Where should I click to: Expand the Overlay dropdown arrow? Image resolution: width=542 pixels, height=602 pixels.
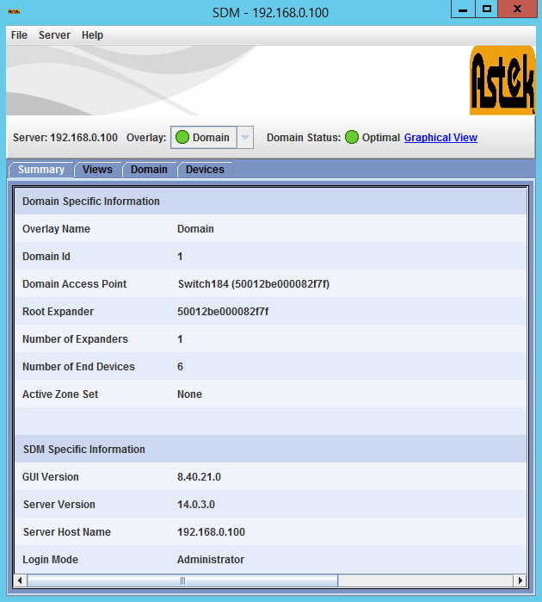tap(245, 138)
